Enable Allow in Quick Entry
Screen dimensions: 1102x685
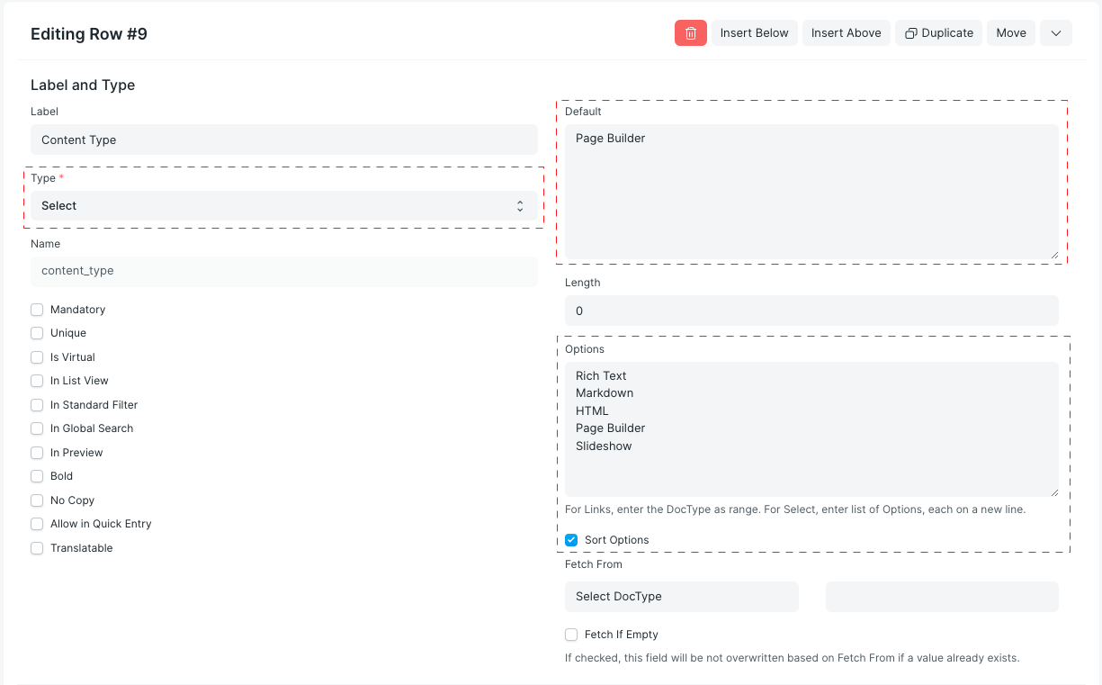(36, 523)
